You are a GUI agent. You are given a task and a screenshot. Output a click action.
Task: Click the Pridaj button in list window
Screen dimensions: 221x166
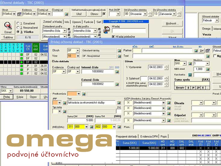point(7,97)
